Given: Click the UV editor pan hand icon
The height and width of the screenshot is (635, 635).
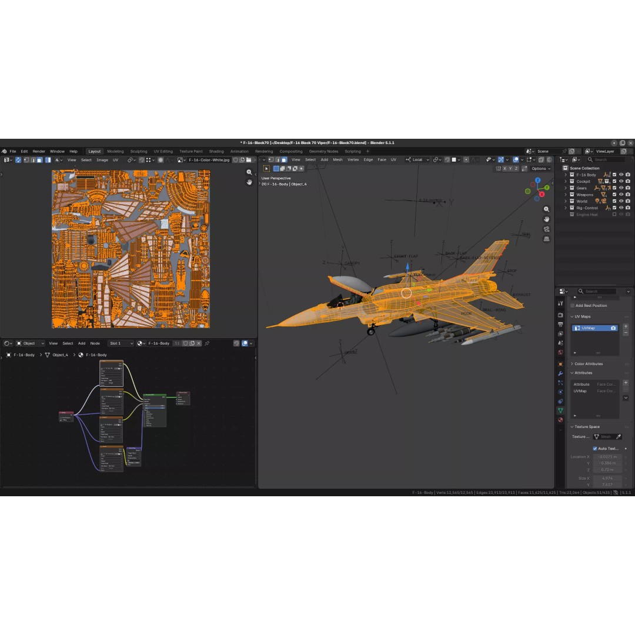Looking at the screenshot, I should 249,182.
